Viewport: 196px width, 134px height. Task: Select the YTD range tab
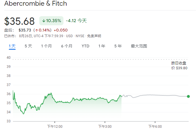pos(85,46)
